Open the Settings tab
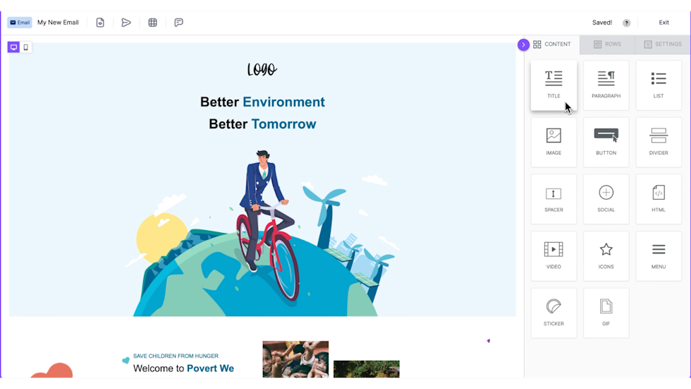The height and width of the screenshot is (389, 691). pyautogui.click(x=662, y=44)
